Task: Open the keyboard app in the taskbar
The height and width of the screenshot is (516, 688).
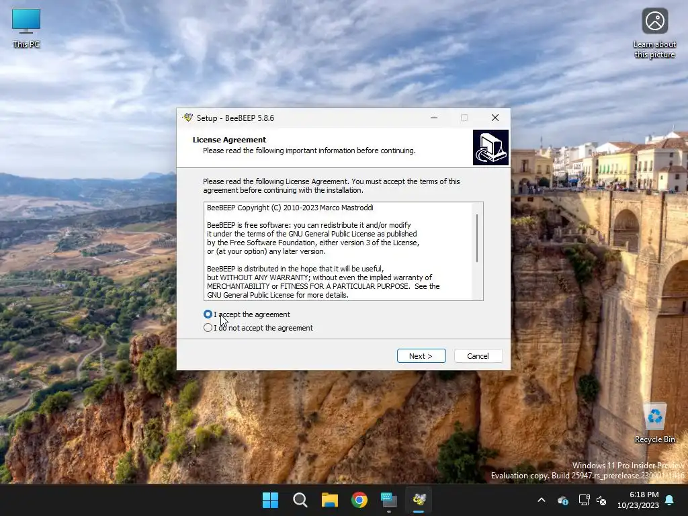Action: click(x=389, y=500)
